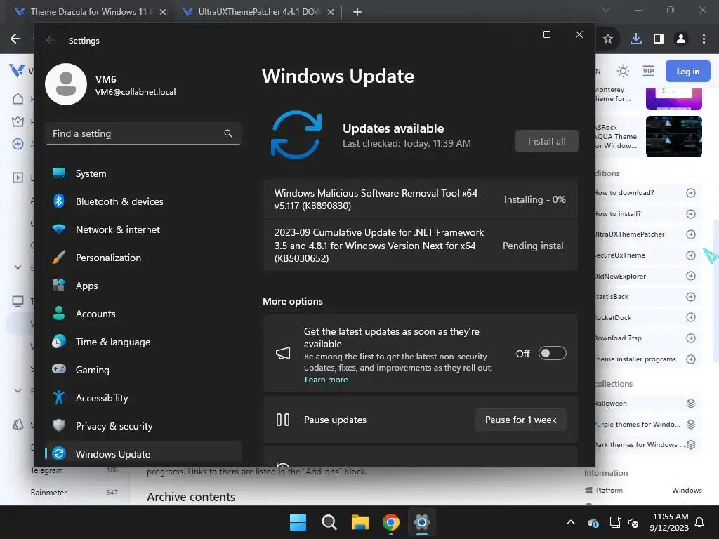Click the search magnifier in Find a setting

pyautogui.click(x=228, y=133)
